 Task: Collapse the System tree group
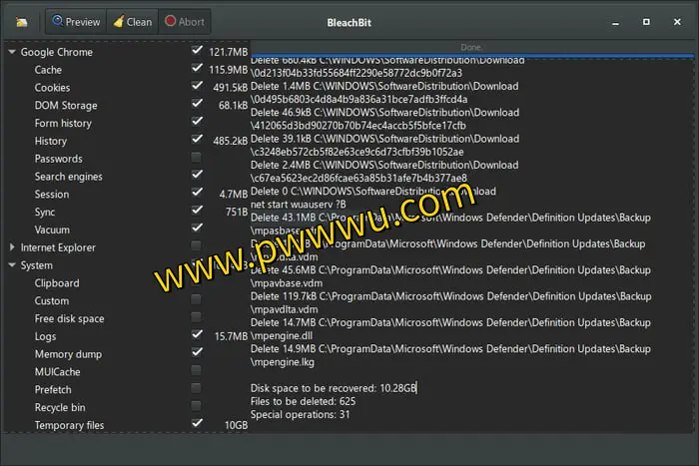pyautogui.click(x=12, y=265)
